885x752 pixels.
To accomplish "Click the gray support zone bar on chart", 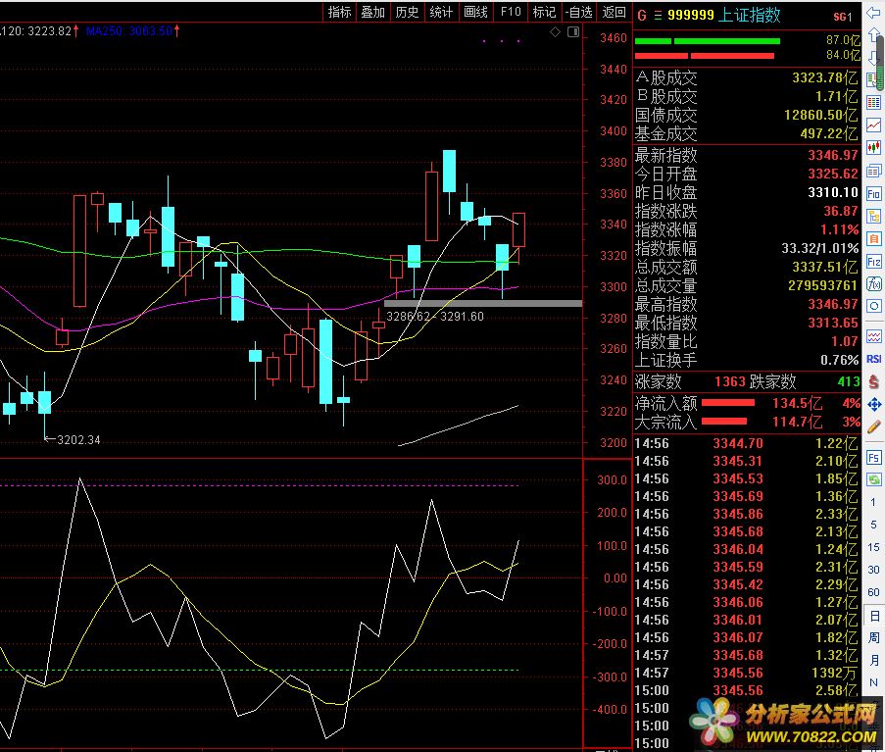I will [x=482, y=303].
